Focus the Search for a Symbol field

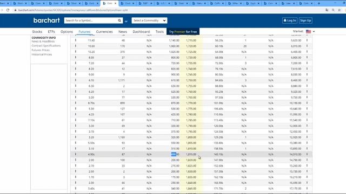(91, 20)
